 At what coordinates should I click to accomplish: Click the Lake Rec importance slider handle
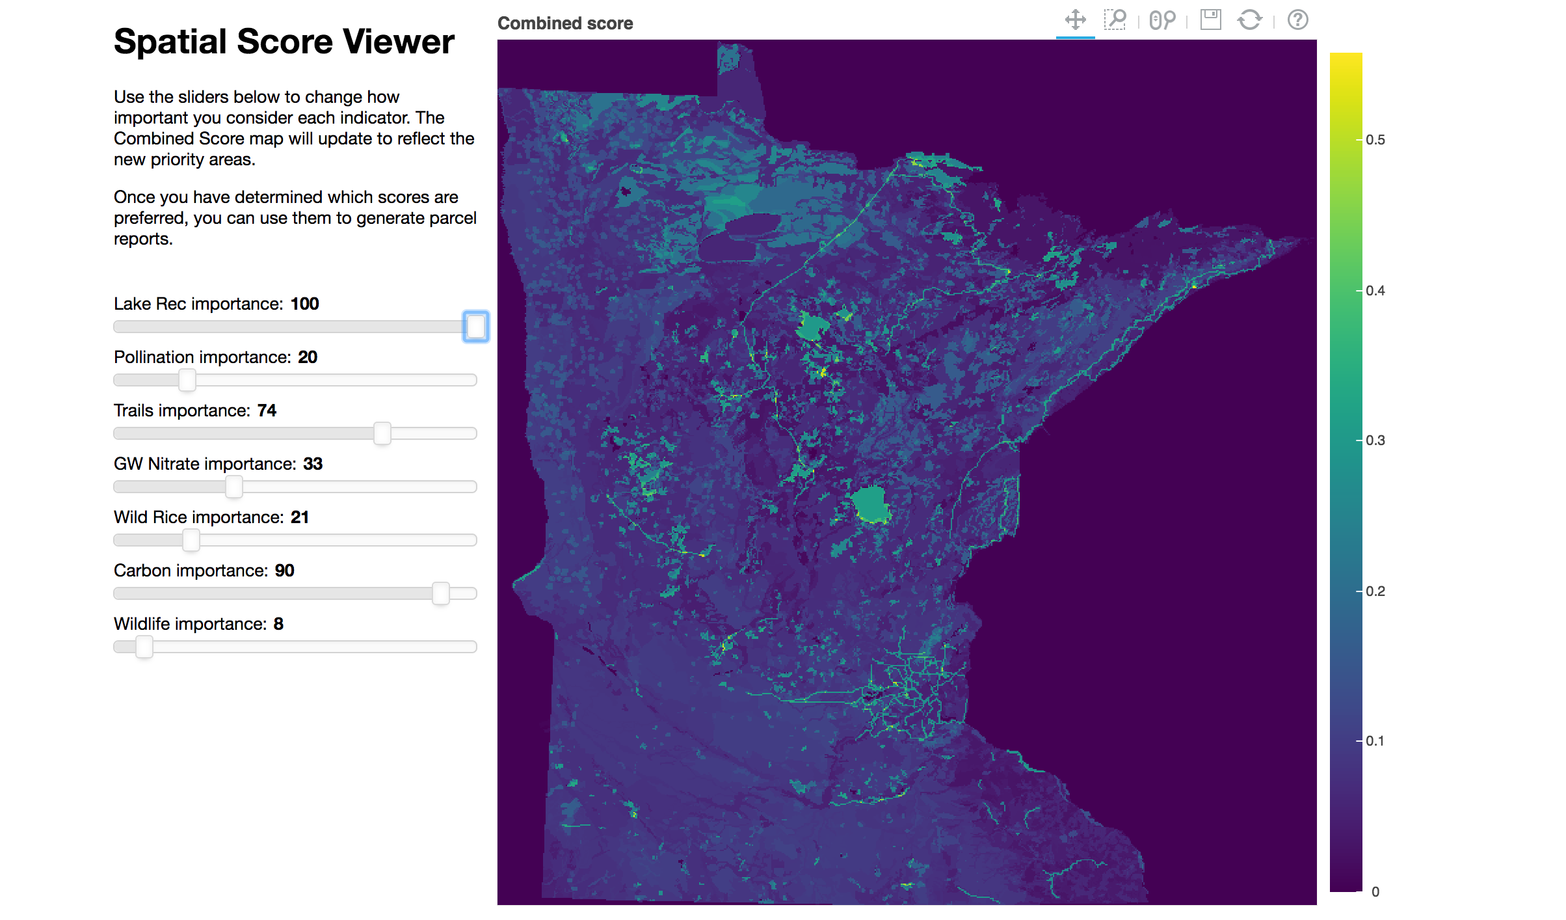(x=475, y=326)
